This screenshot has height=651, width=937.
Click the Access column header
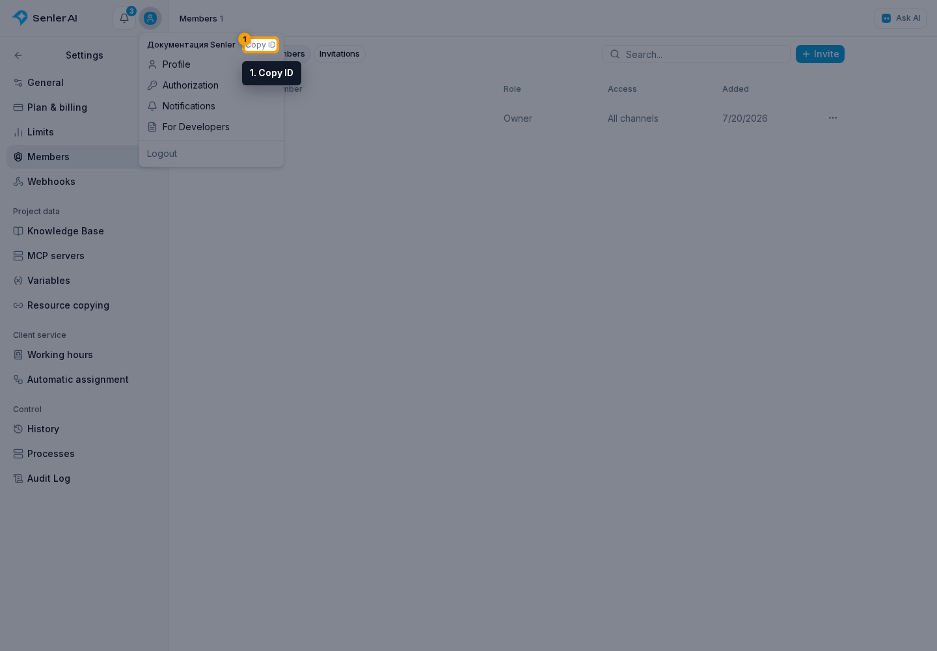[622, 89]
